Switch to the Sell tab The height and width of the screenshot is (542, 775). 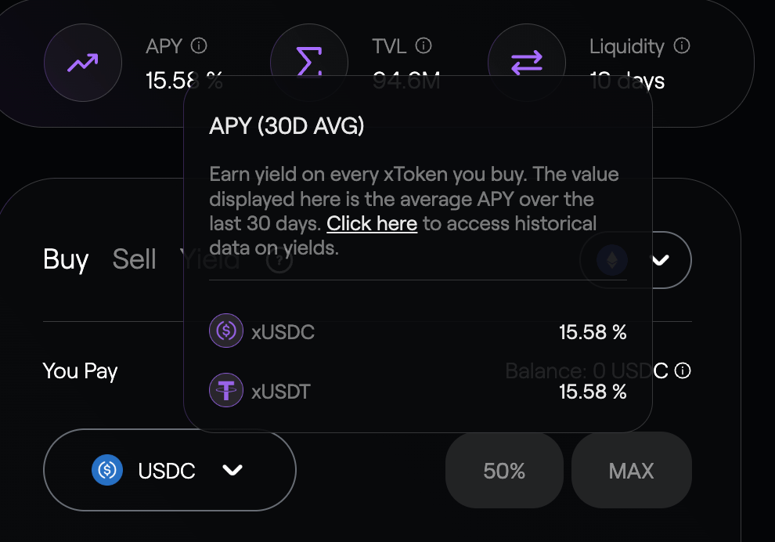pos(135,259)
